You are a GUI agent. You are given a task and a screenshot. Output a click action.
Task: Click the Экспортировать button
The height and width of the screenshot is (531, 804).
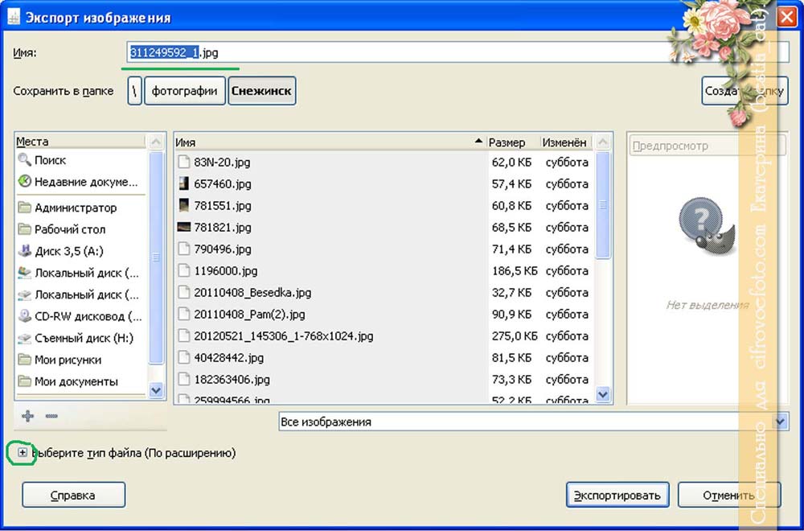[617, 496]
